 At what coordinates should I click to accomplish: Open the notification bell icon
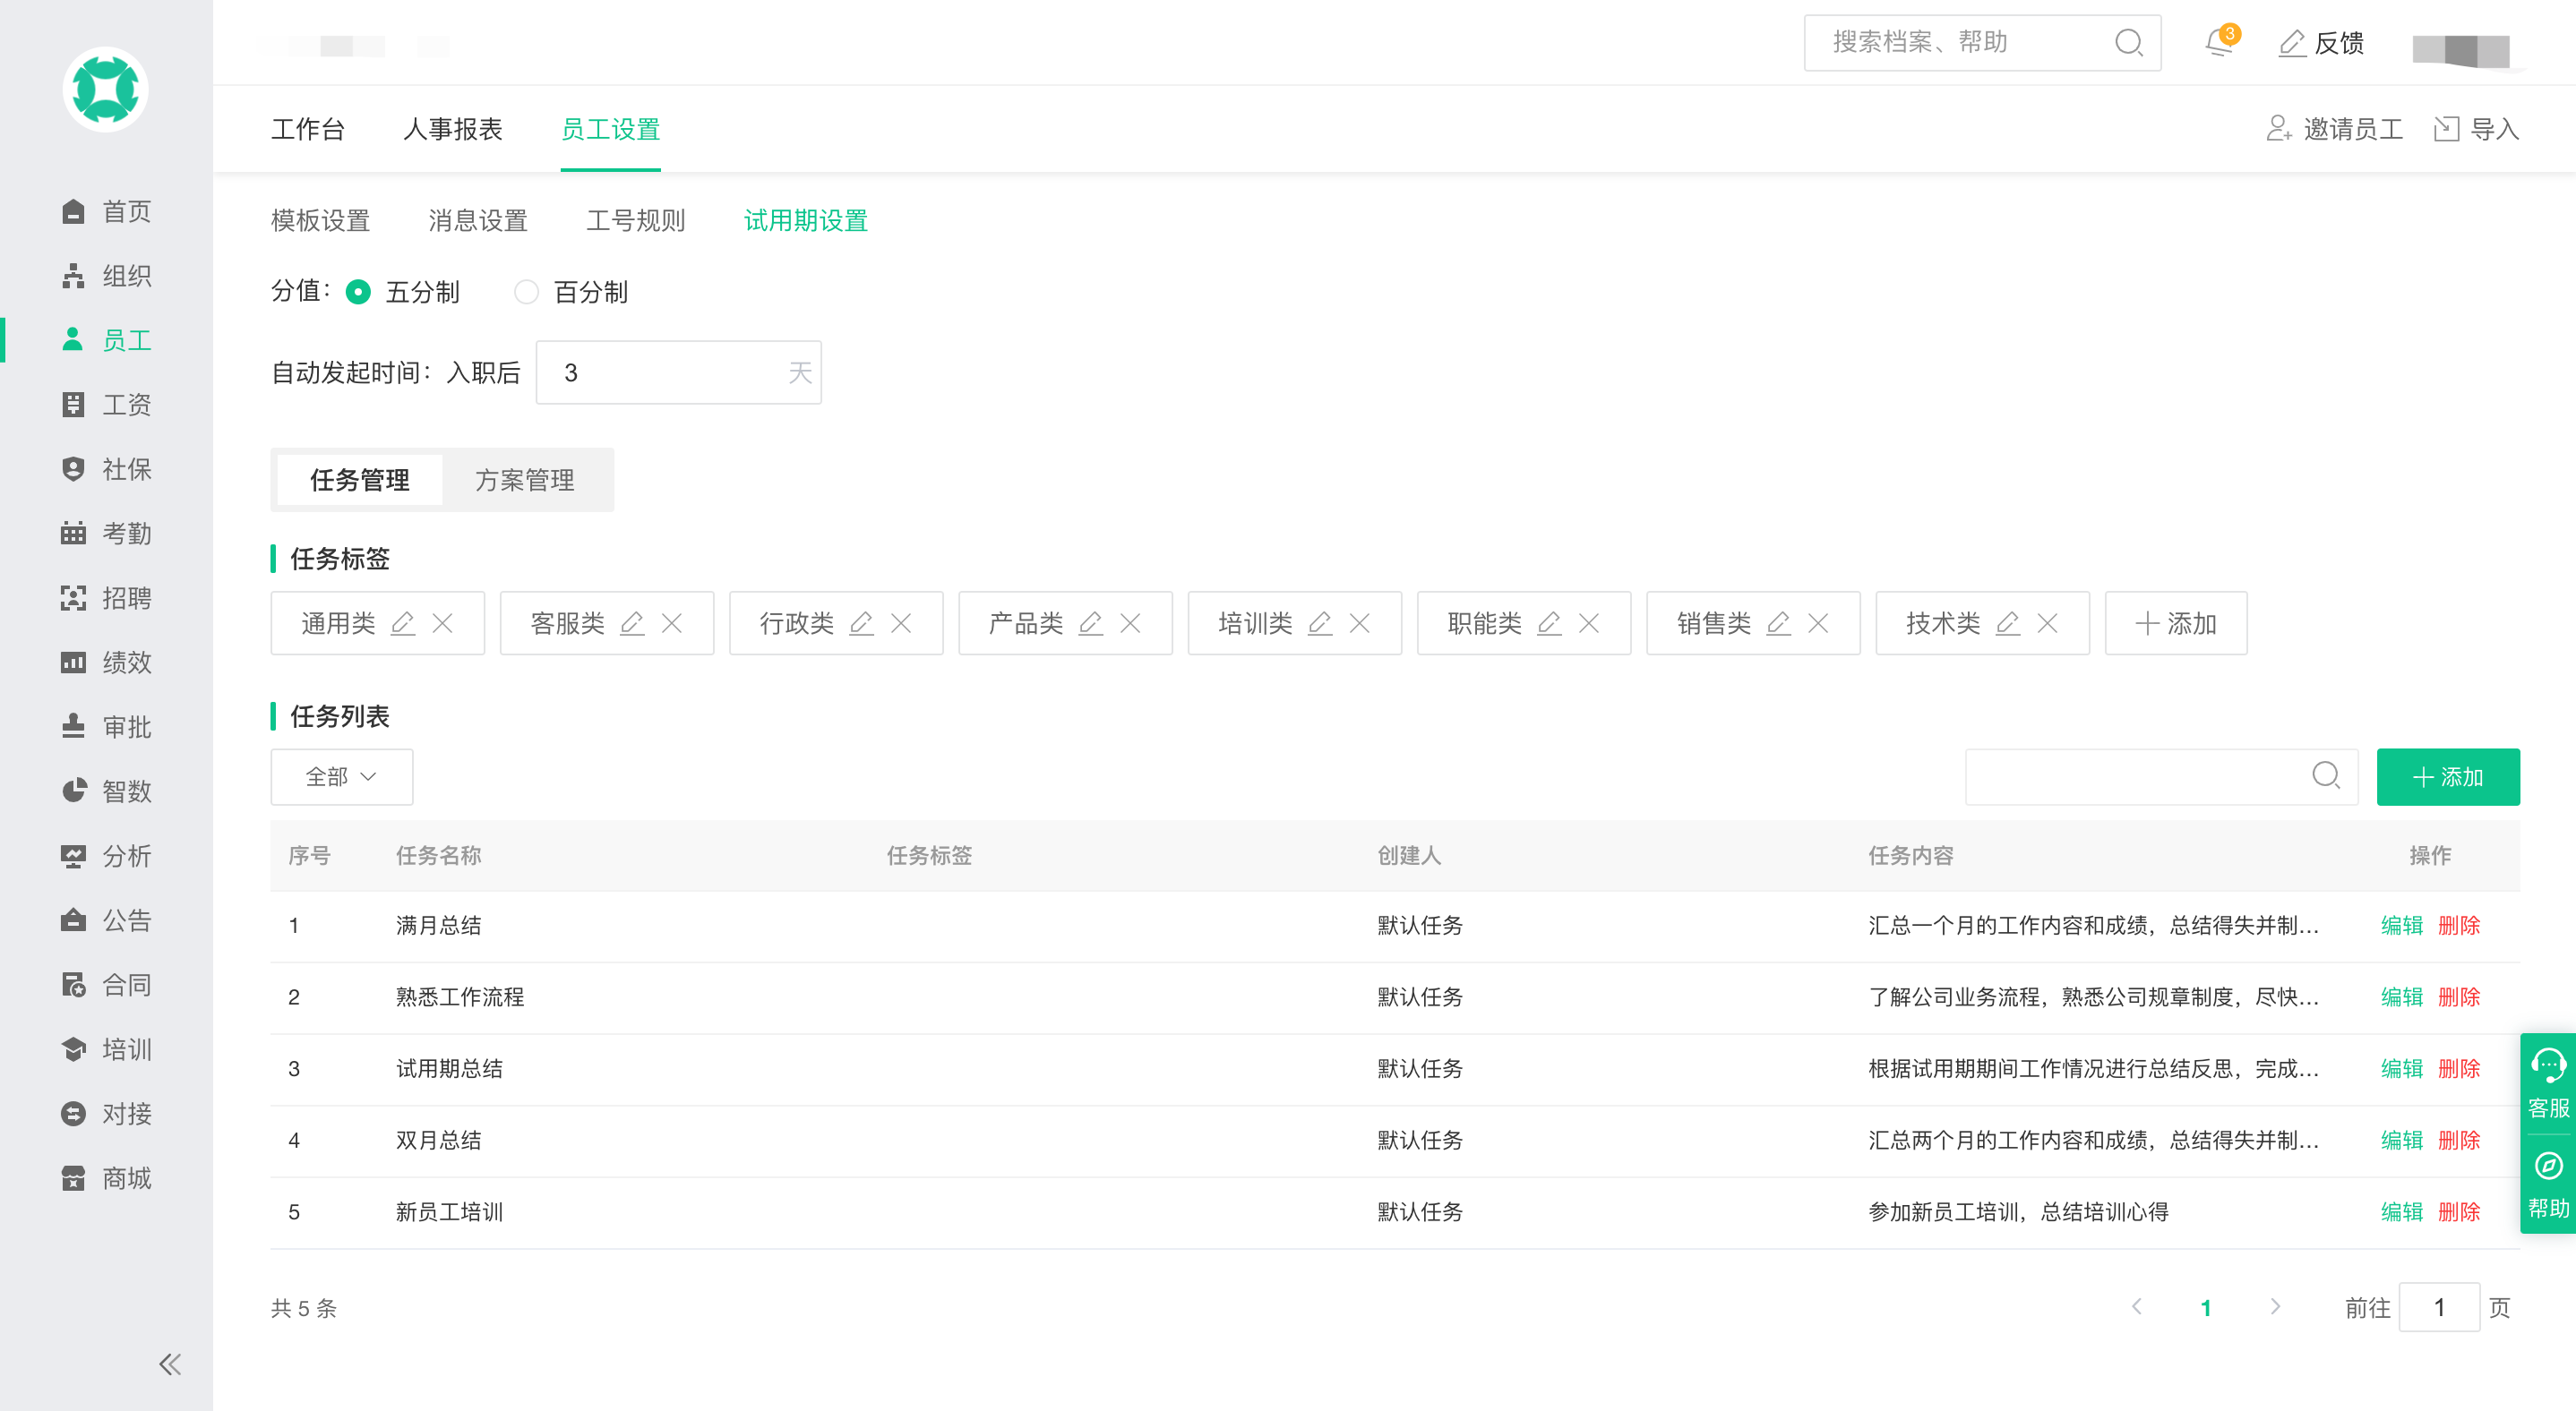click(x=2218, y=43)
